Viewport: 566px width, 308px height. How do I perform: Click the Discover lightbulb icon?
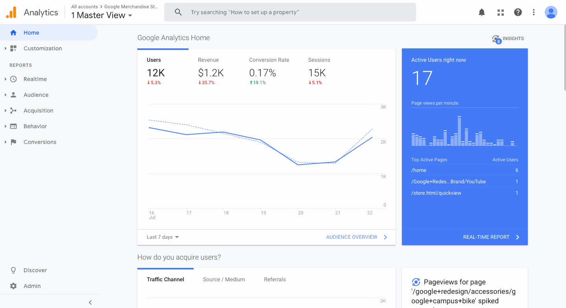13,270
